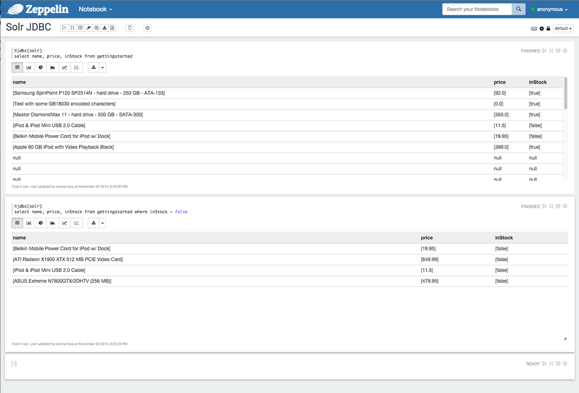Run the second paragraph

click(544, 206)
